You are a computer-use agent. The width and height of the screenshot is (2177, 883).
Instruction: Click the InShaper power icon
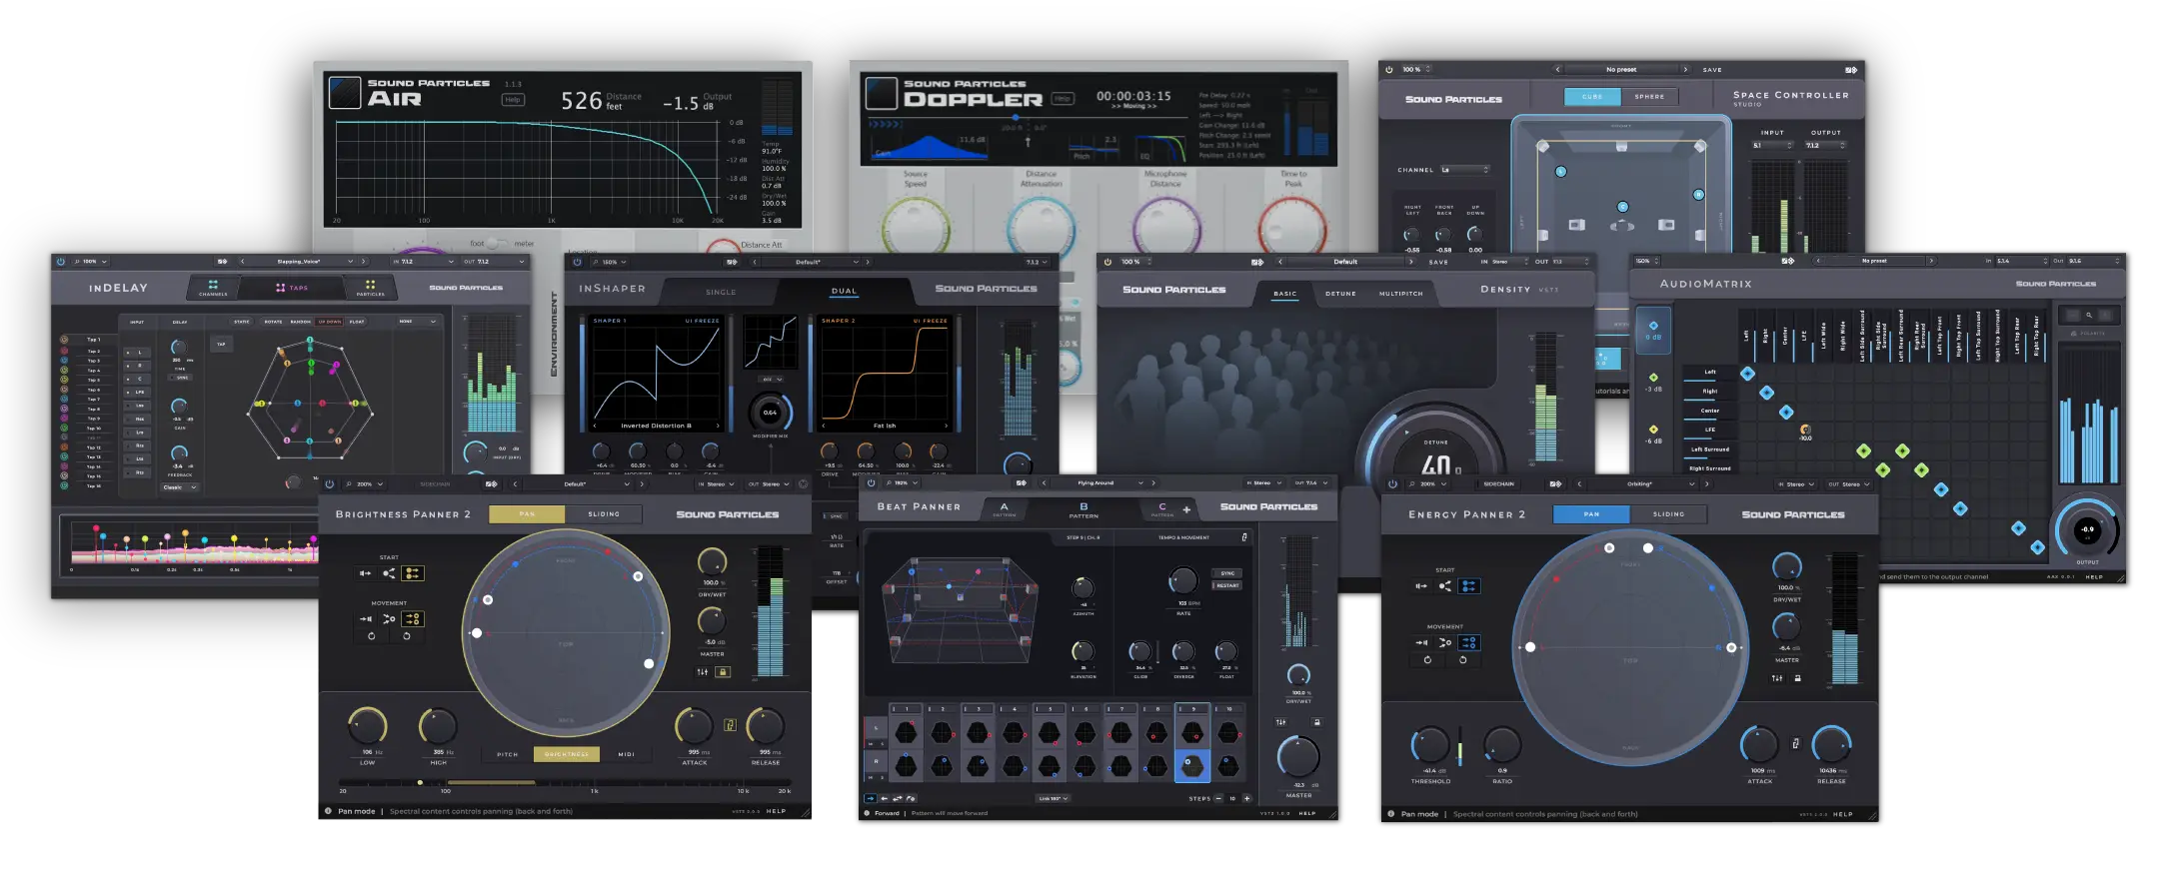point(577,262)
